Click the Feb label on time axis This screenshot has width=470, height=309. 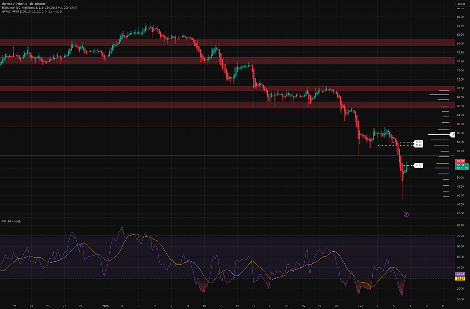pyautogui.click(x=360, y=305)
